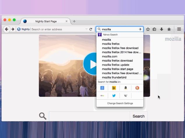The width and height of the screenshot is (185, 138).
Task: Open the downloads arrow panel
Action: pos(161,29)
